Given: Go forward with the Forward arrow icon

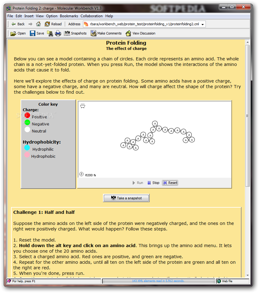Looking at the screenshot, I should tap(30, 24).
